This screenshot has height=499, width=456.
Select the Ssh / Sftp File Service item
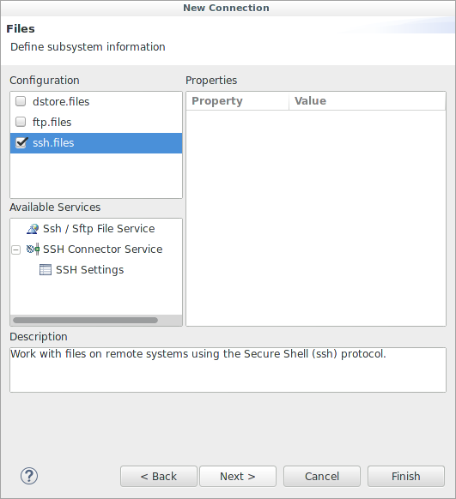(x=99, y=229)
